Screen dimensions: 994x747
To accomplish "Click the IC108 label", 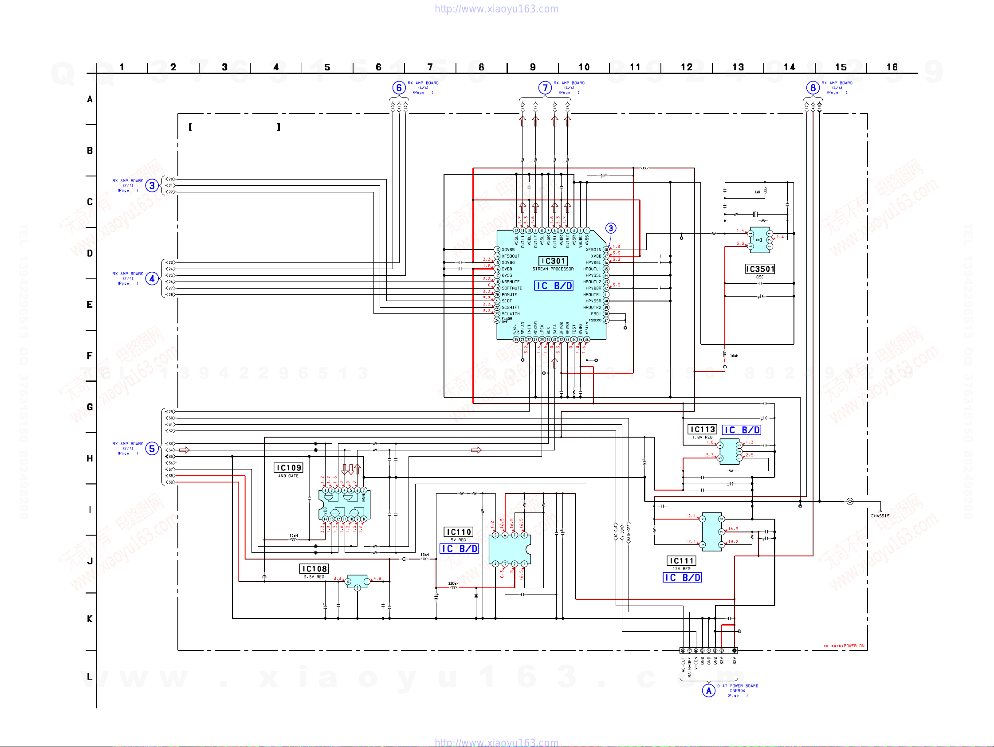I will point(314,569).
